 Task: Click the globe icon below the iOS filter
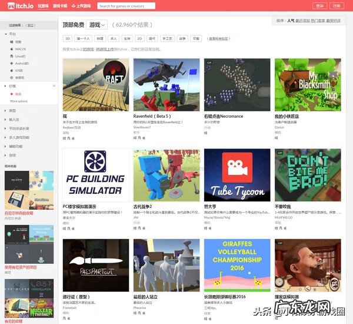click(x=12, y=78)
